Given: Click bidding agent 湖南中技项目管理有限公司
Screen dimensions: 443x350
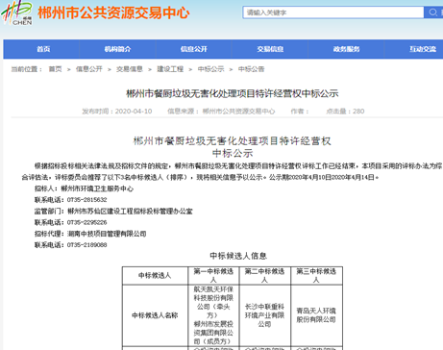Looking at the screenshot, I should pos(107,234).
